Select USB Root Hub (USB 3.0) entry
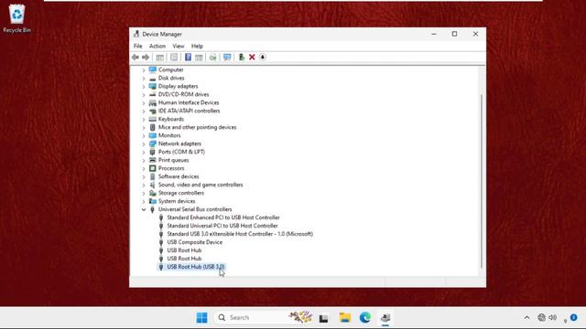Viewport: 586px width, 329px height. [195, 267]
